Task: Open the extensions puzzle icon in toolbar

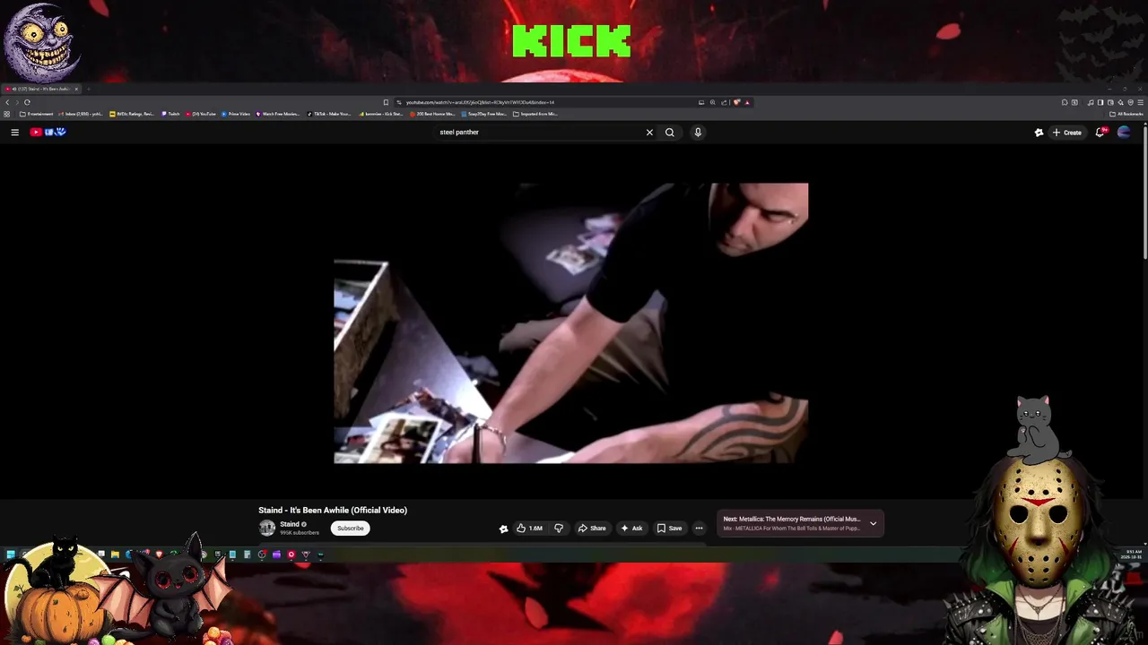Action: click(1065, 102)
